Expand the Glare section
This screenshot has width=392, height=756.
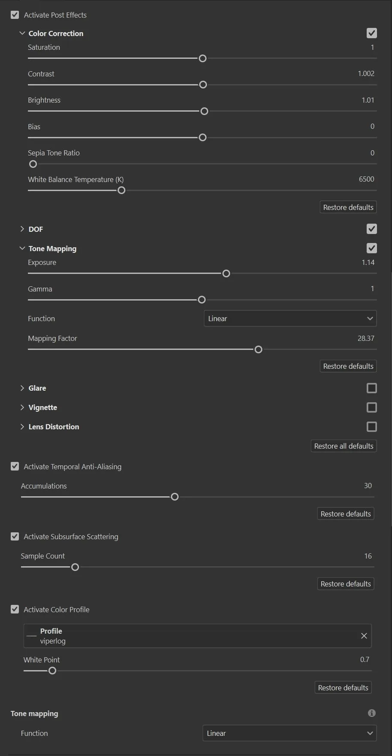[22, 388]
